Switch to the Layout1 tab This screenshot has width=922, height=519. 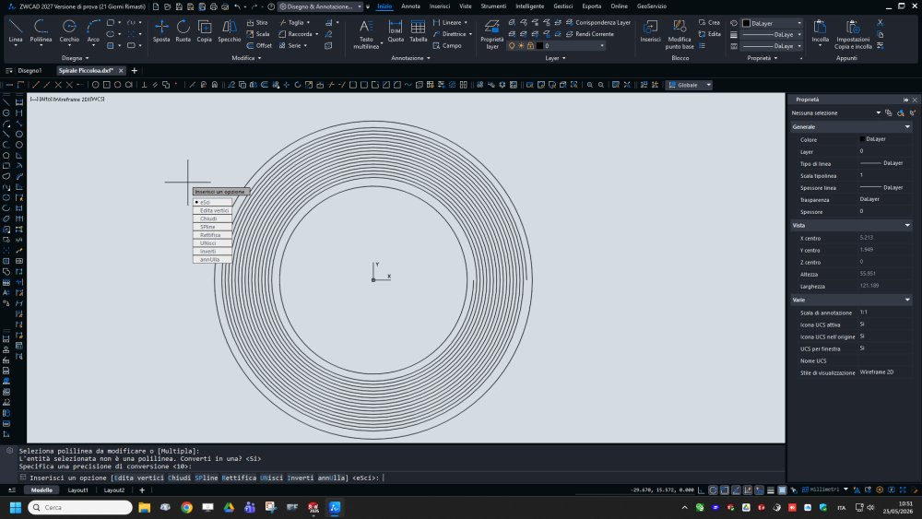(x=77, y=490)
